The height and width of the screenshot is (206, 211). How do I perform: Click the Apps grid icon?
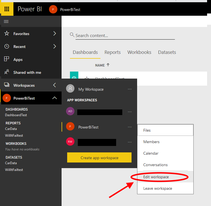(x=6, y=59)
